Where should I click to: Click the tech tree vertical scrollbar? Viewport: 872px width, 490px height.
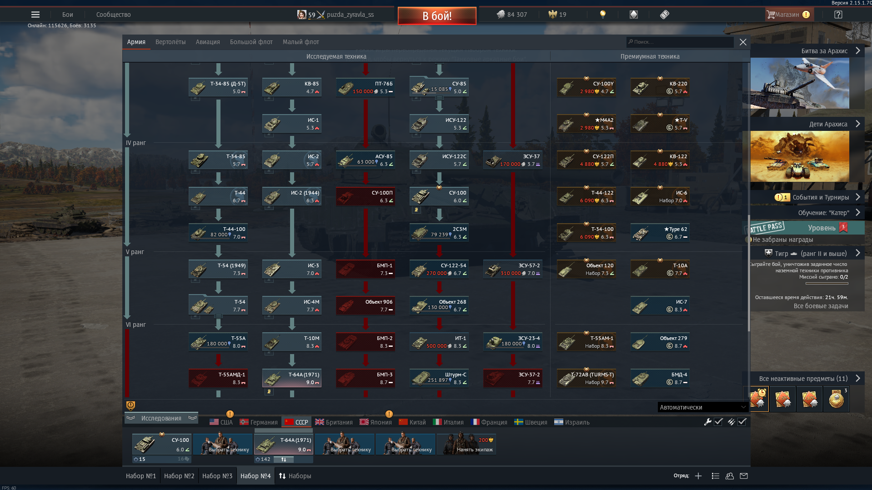pos(748,273)
